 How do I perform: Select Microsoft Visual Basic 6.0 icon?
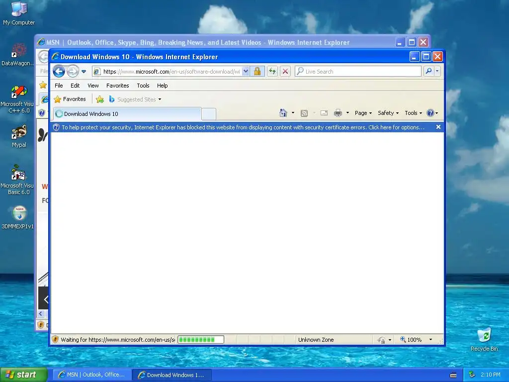tap(18, 180)
